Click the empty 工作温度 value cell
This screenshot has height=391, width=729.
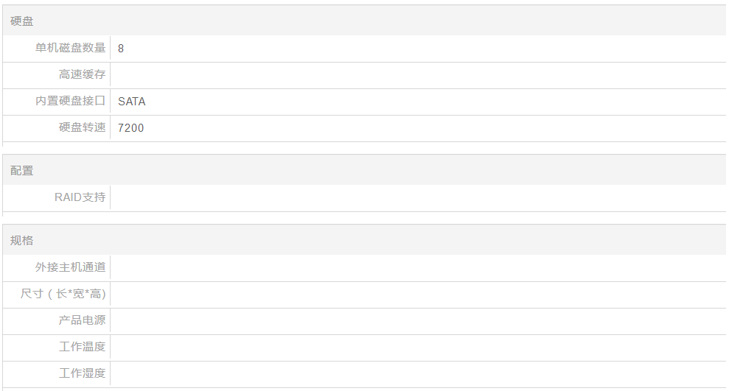[x=416, y=347]
